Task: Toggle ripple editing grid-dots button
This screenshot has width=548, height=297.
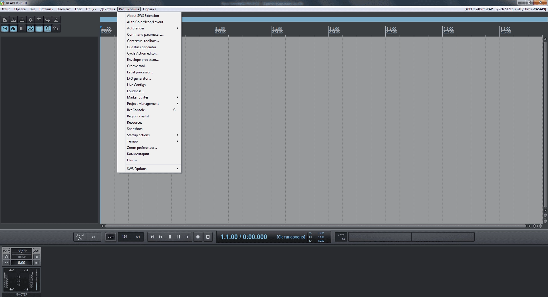Action: click(x=22, y=29)
